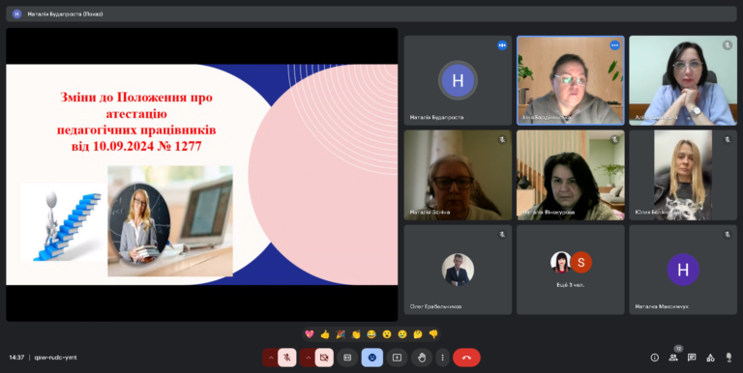Click muted mic icon on Олег Грабельников tile
Image resolution: width=743 pixels, height=373 pixels.
[502, 234]
